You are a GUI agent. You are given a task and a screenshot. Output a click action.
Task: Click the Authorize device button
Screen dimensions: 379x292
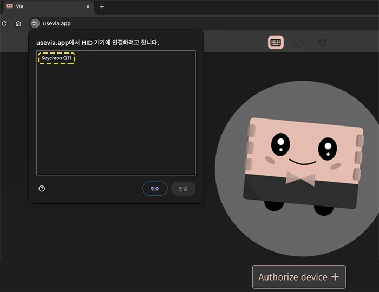(x=299, y=277)
